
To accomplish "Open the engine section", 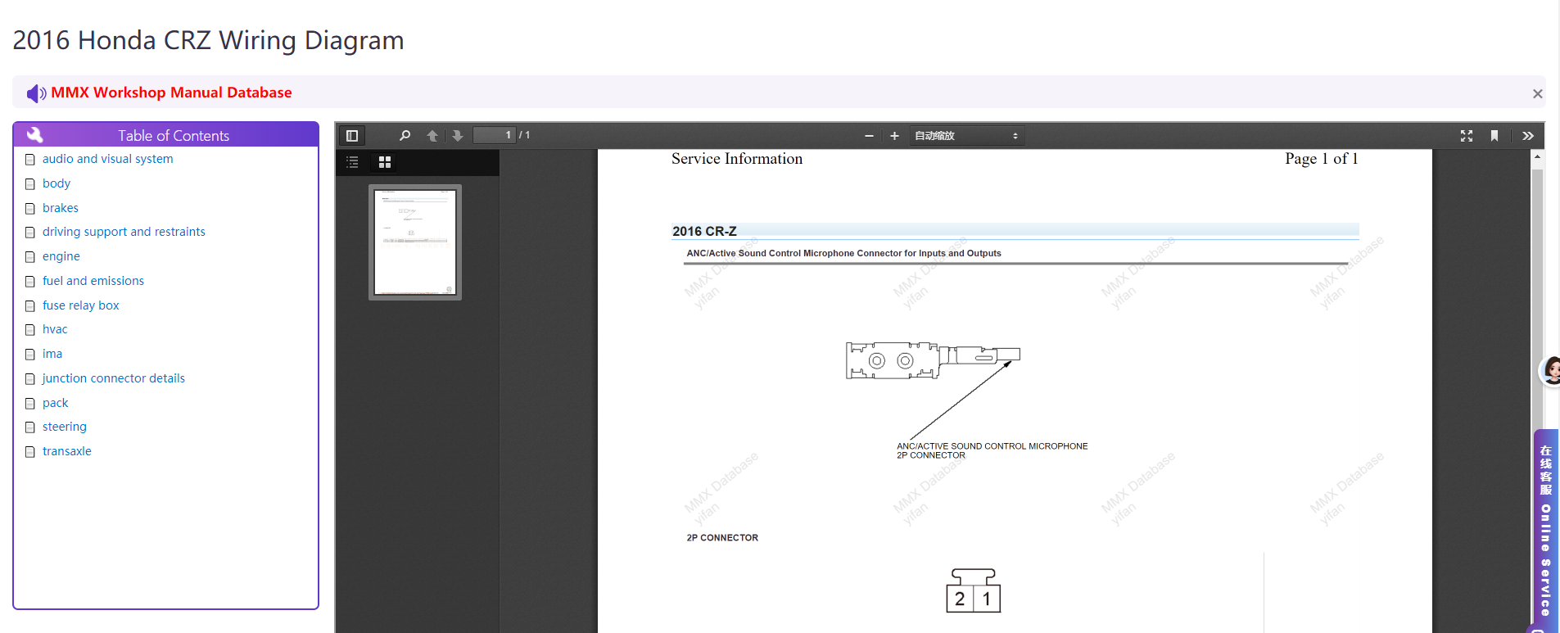I will click(61, 256).
